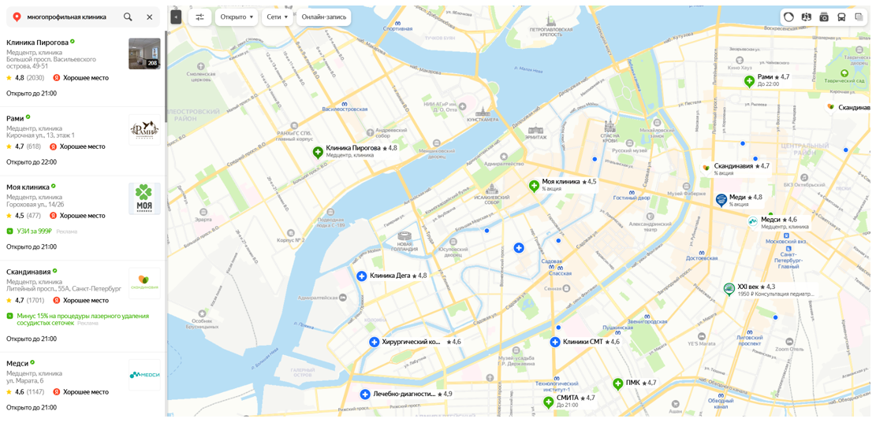Screen dimensions: 876x426
Task: Open the Клиника Пирогова photo thumbnail
Action: click(x=145, y=54)
